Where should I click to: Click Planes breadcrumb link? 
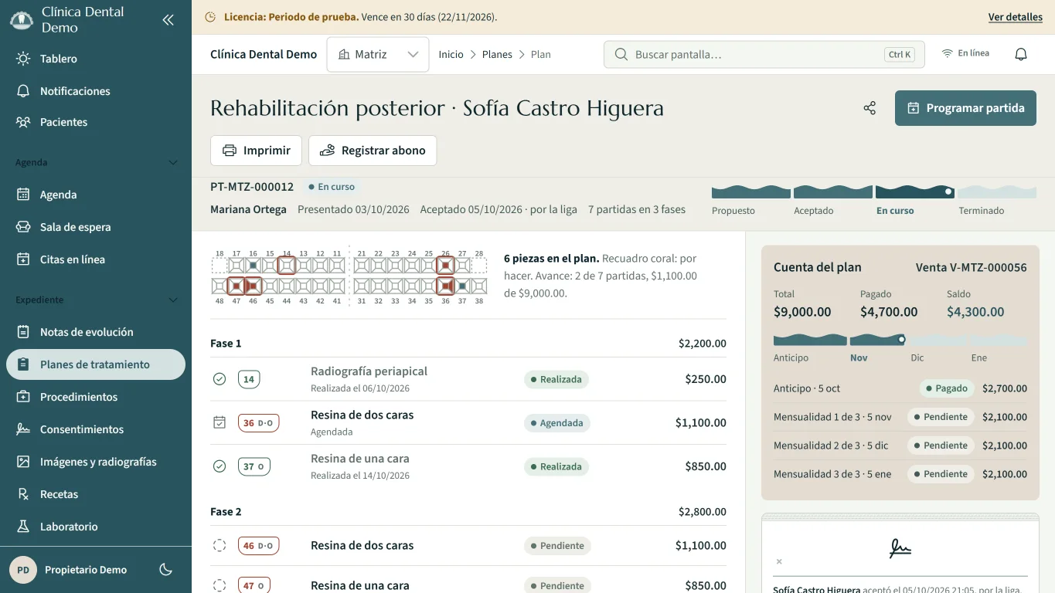click(x=497, y=55)
